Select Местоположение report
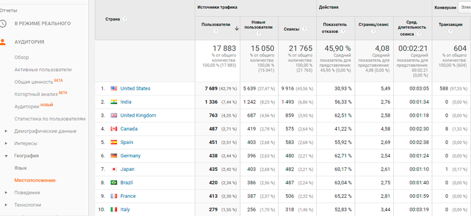Screen dimensions: 471x216 pos(35,180)
